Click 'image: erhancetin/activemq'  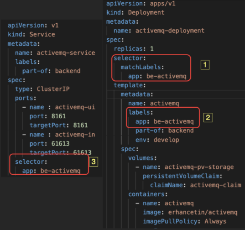190,213
